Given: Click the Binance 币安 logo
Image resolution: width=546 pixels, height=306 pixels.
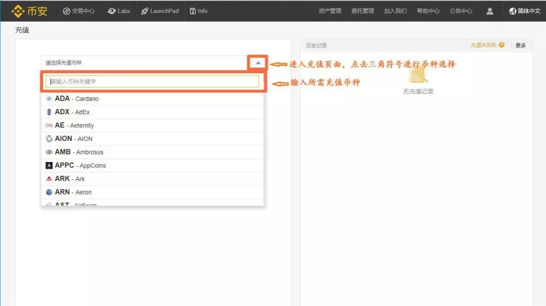Looking at the screenshot, I should click(29, 11).
